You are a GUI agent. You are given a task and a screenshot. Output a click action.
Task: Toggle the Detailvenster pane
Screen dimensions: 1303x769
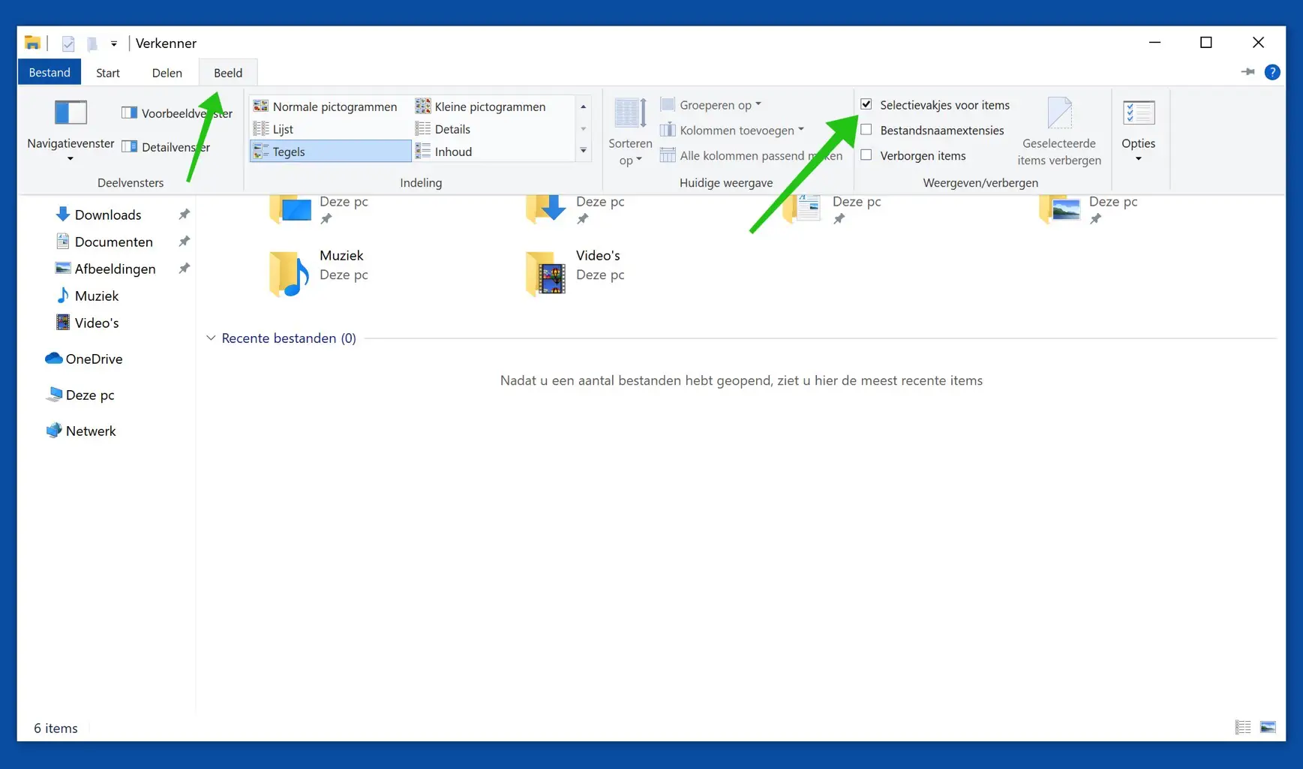pos(166,147)
